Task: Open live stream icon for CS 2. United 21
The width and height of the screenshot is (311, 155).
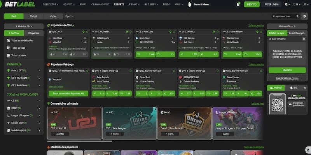Action: click(214, 32)
